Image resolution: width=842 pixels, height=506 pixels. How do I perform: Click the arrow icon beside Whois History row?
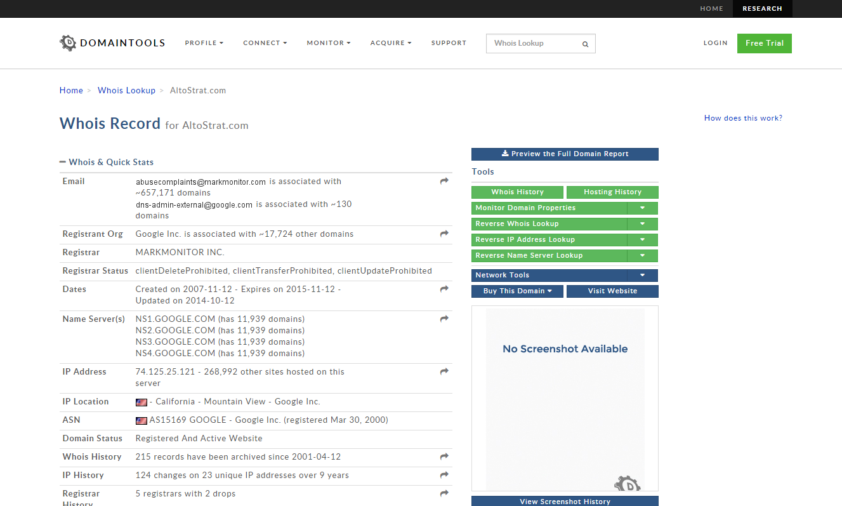point(444,457)
